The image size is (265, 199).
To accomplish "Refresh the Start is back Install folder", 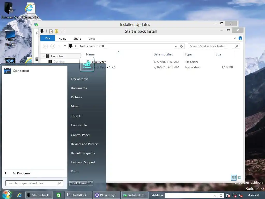I will coord(181,46).
